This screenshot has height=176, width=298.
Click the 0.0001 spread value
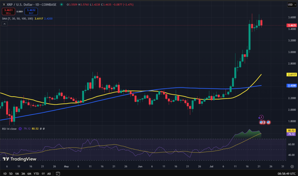[x=20, y=12]
